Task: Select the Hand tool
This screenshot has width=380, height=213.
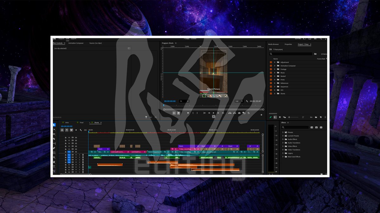Action: pos(54,162)
